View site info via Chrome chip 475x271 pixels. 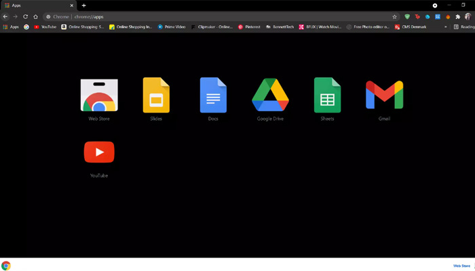(58, 17)
